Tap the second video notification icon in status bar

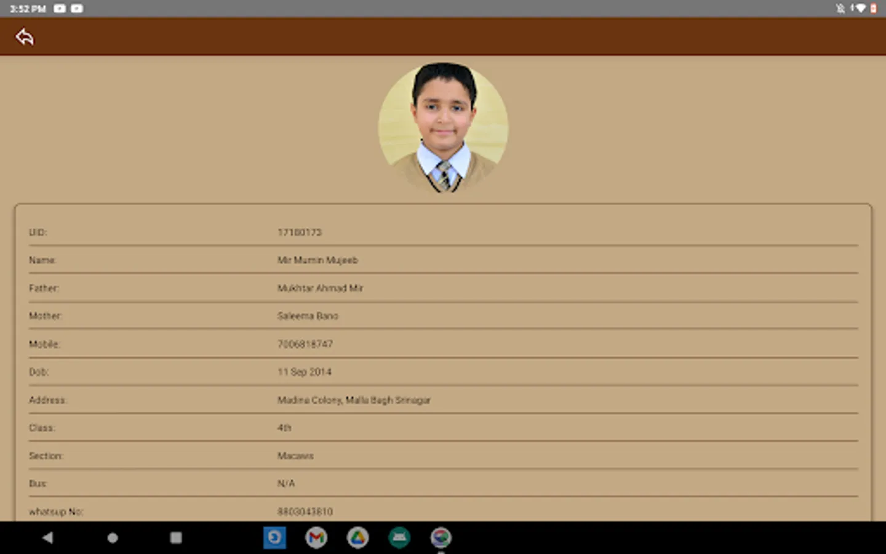[77, 9]
